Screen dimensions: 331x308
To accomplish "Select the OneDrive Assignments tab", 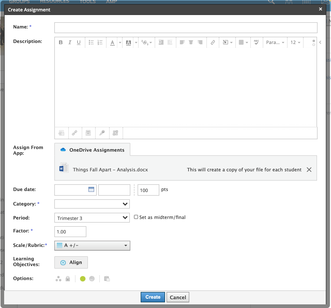I will click(x=92, y=150).
